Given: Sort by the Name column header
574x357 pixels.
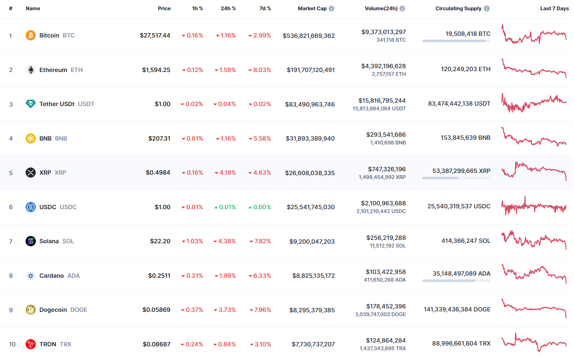Looking at the screenshot, I should point(33,9).
